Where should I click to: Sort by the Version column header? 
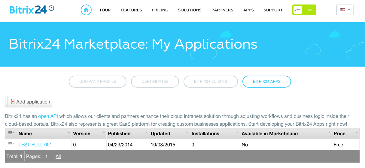point(89,133)
